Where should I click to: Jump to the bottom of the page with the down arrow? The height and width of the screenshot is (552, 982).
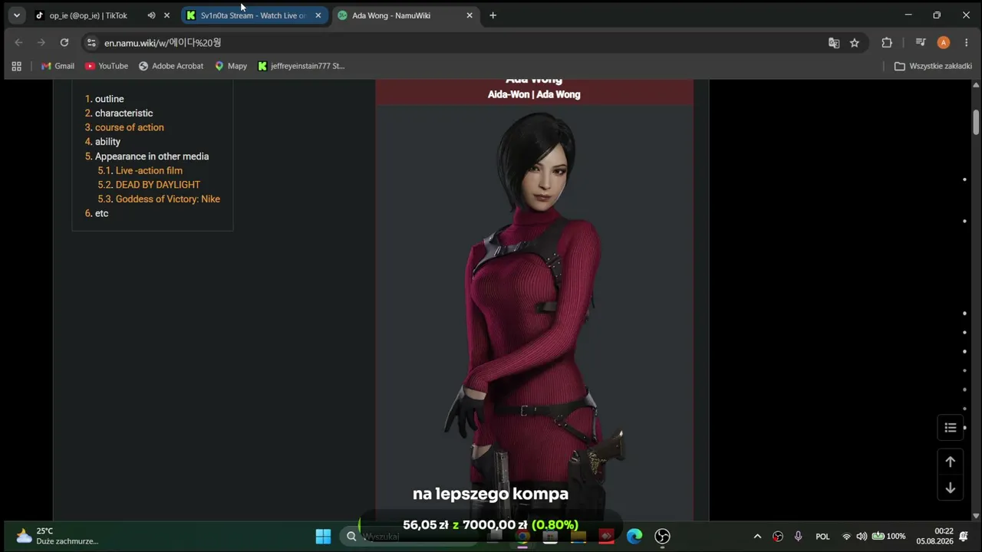(950, 488)
